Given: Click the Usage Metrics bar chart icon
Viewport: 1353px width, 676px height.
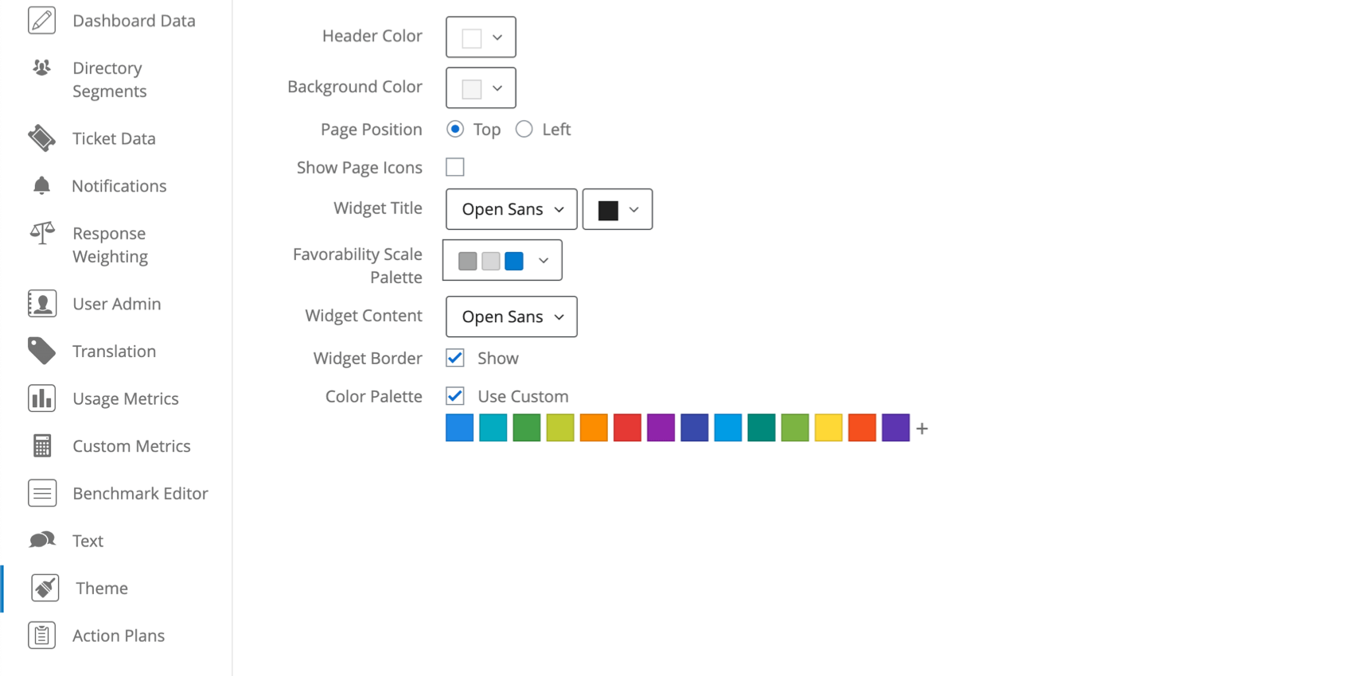Looking at the screenshot, I should [x=41, y=398].
